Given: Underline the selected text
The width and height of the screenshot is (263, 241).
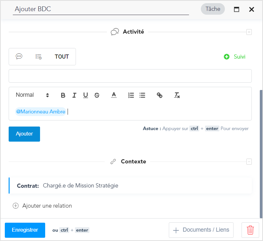Looking at the screenshot, I should coord(86,95).
